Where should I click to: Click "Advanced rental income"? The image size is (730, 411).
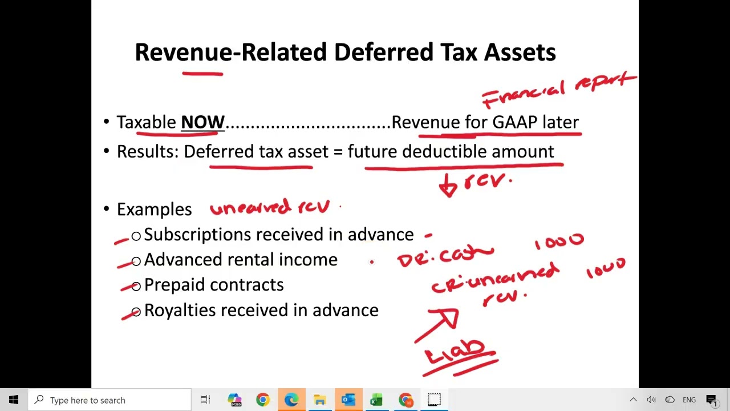[x=241, y=260]
